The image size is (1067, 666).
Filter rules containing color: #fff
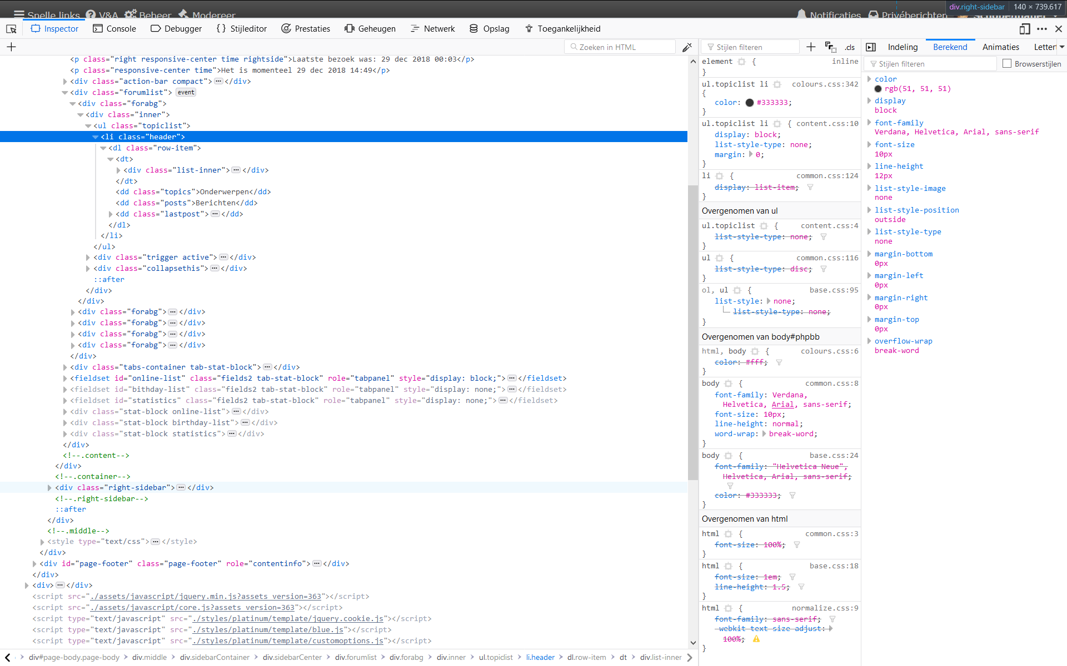pos(779,362)
